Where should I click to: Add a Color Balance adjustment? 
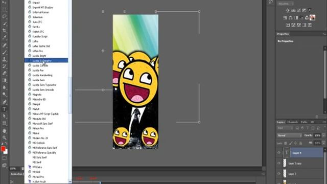click(x=291, y=18)
